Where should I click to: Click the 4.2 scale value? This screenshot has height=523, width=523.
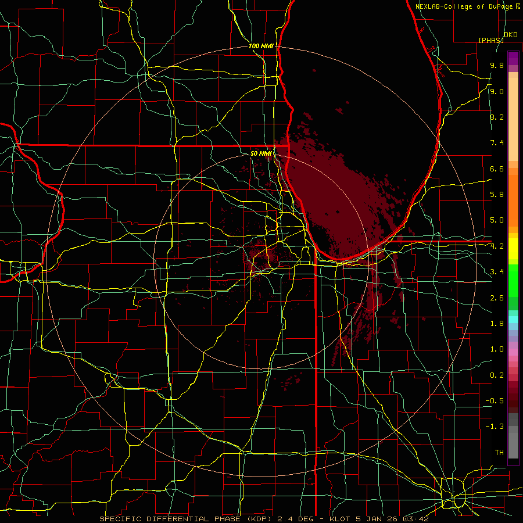pos(497,246)
